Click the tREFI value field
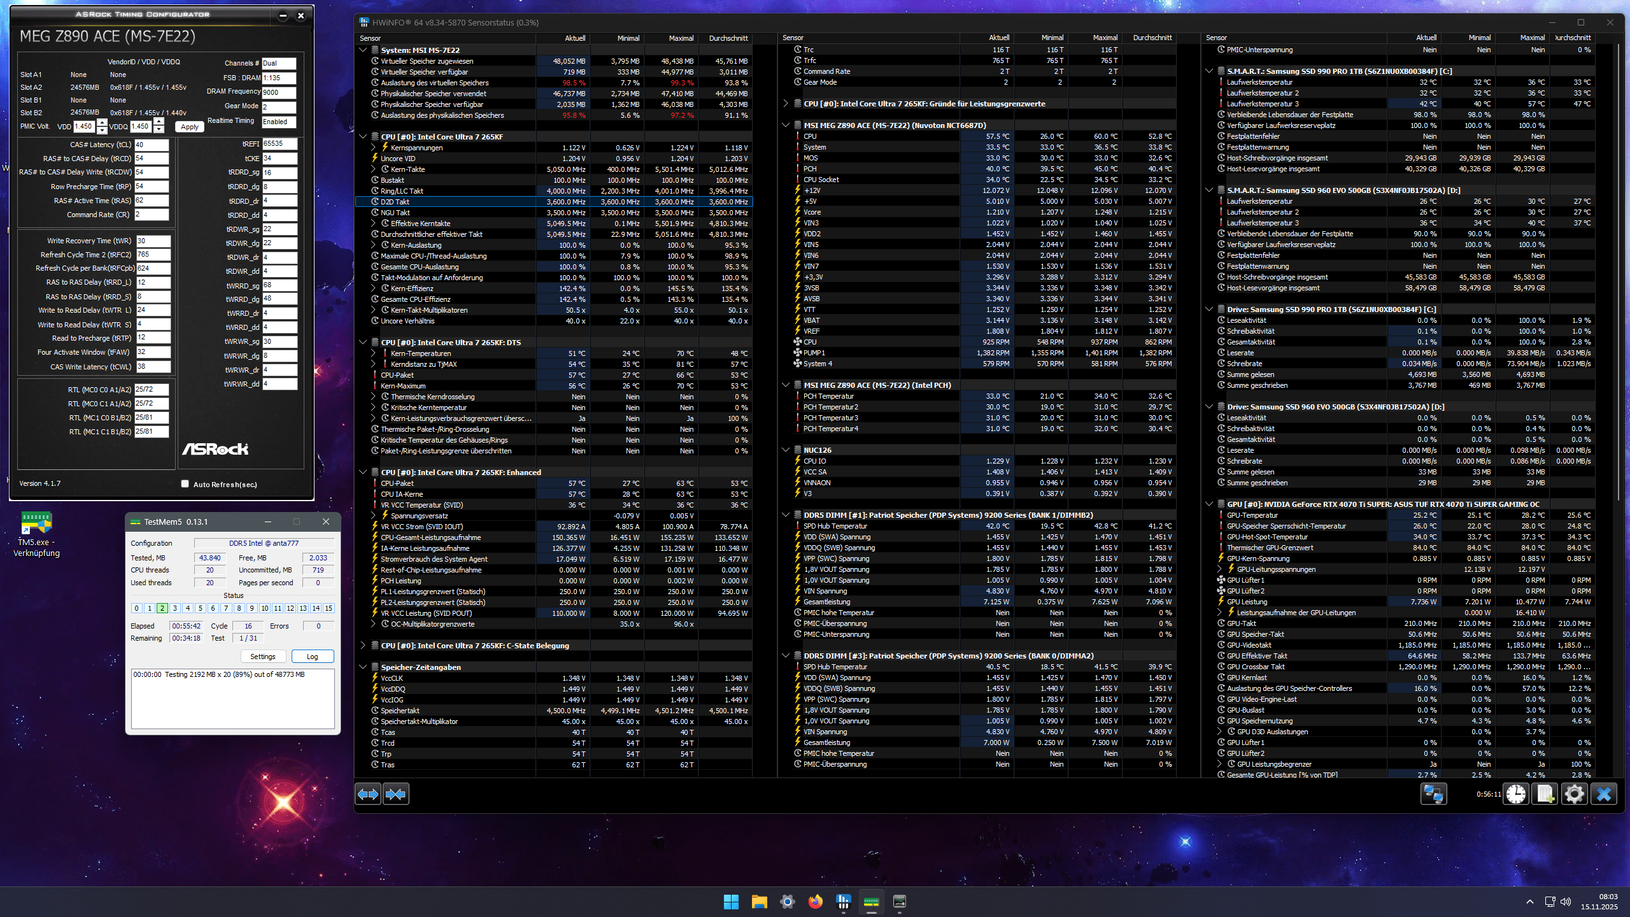 (x=279, y=144)
